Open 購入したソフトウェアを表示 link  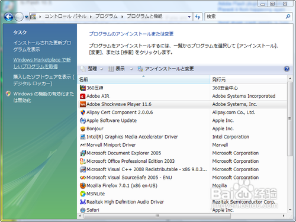44,80
